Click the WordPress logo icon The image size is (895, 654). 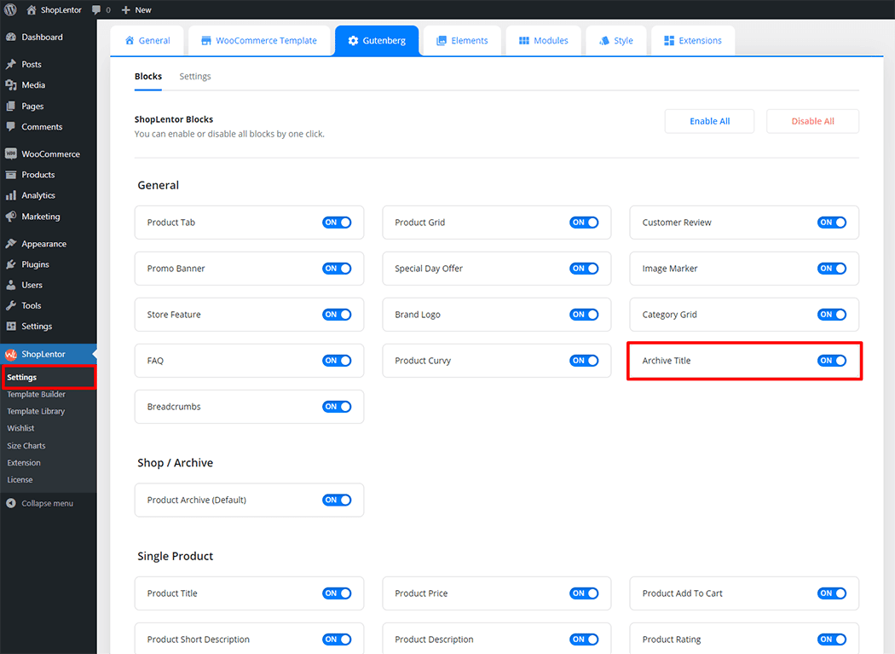click(10, 10)
